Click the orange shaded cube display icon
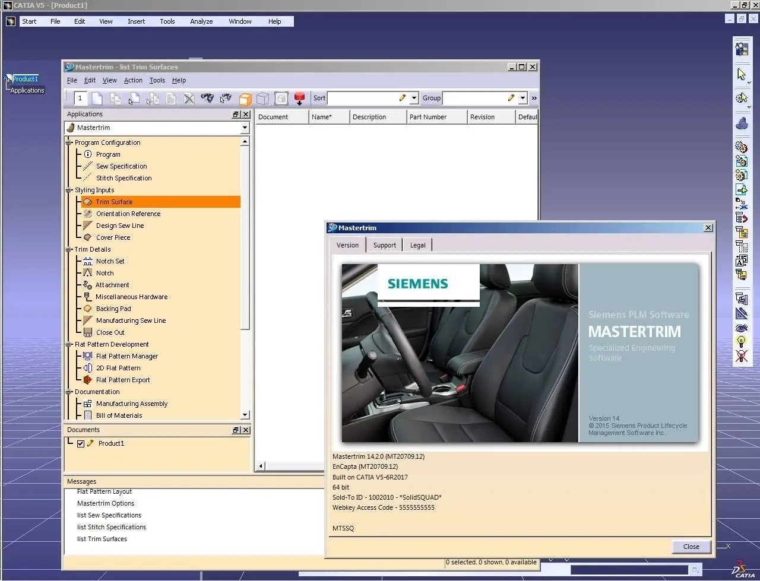Image resolution: width=760 pixels, height=581 pixels. [x=245, y=98]
